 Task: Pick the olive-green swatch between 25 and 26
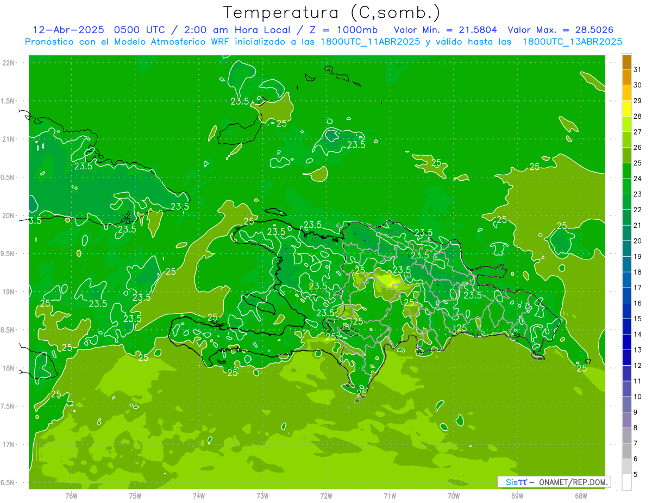[x=626, y=155]
